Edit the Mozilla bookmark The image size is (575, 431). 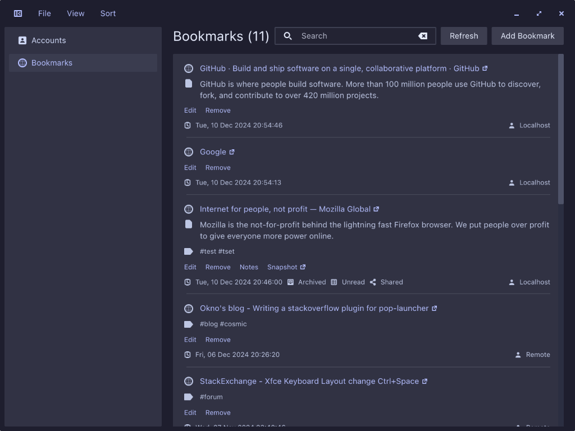[190, 267]
